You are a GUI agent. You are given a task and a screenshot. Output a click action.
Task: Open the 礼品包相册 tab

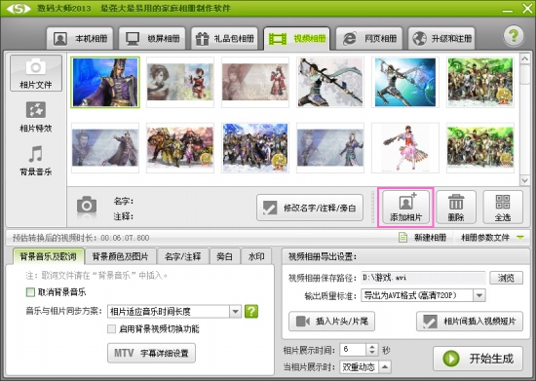pos(224,39)
